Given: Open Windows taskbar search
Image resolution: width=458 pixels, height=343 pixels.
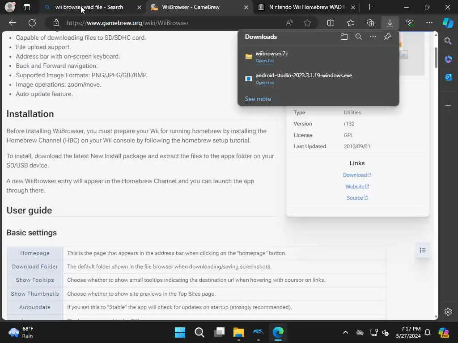Looking at the screenshot, I should tap(199, 332).
